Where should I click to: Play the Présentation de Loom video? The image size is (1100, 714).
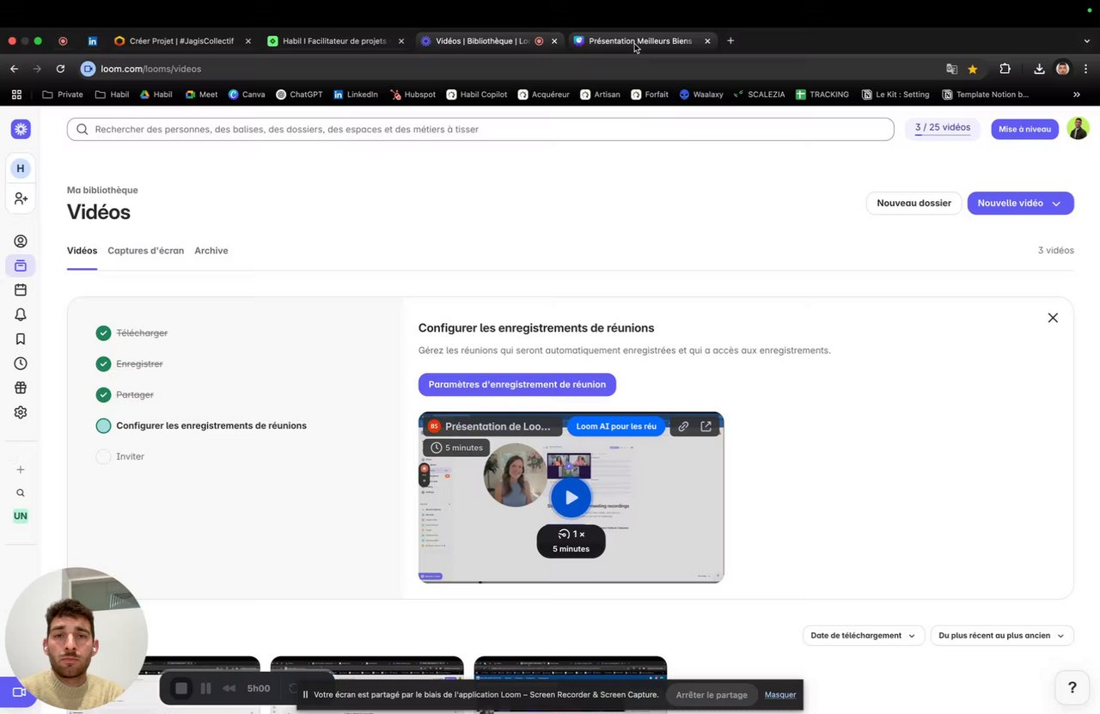pyautogui.click(x=571, y=497)
